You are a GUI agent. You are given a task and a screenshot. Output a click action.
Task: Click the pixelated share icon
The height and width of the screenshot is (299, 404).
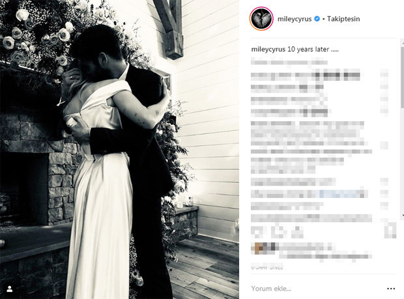point(297,231)
